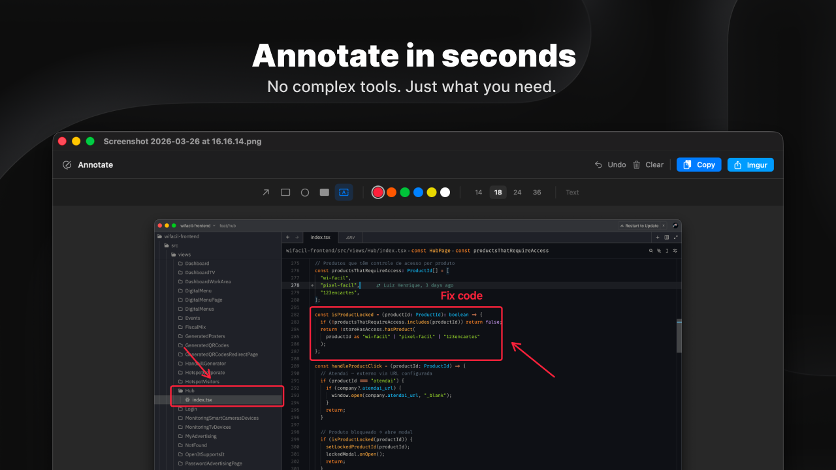Click the editor vertical scrollbar thumb

(x=679, y=336)
